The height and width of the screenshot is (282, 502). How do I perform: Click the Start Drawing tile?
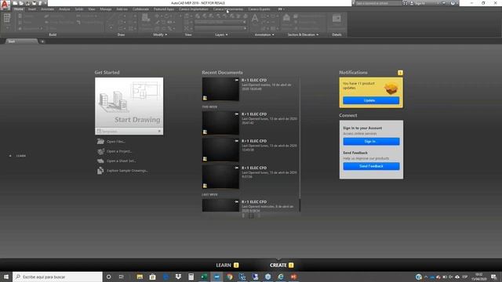pyautogui.click(x=129, y=103)
